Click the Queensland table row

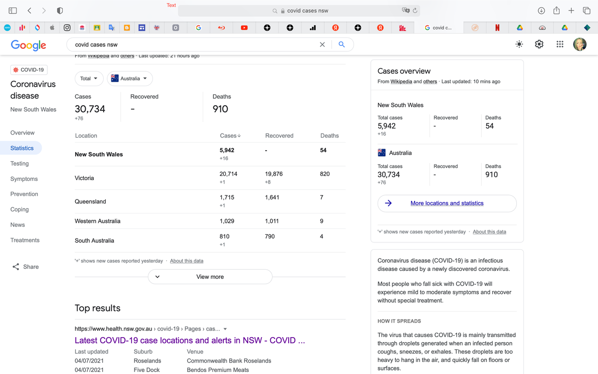pos(210,201)
